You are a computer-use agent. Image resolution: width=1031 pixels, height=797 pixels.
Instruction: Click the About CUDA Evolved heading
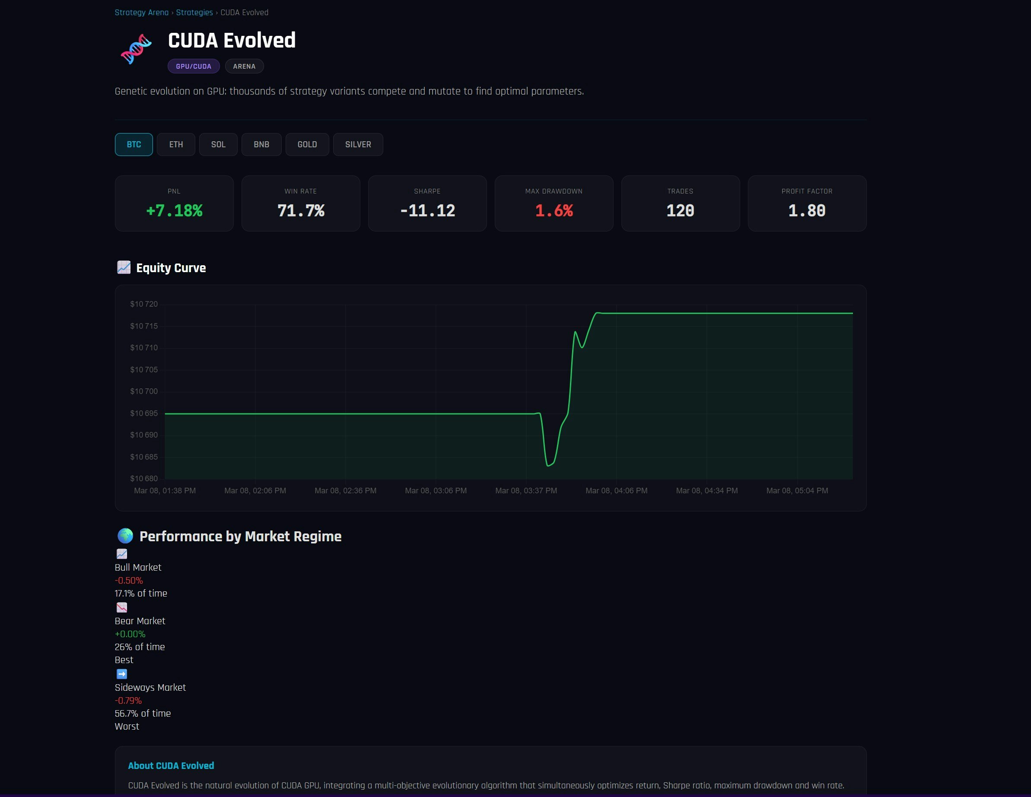(x=171, y=765)
